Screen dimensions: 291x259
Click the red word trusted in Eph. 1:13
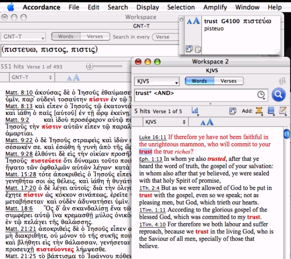click(x=216, y=159)
